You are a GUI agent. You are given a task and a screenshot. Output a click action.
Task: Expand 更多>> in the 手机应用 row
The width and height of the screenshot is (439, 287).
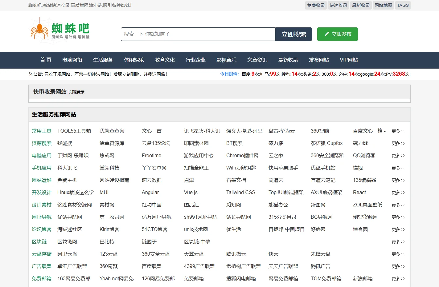tap(398, 168)
